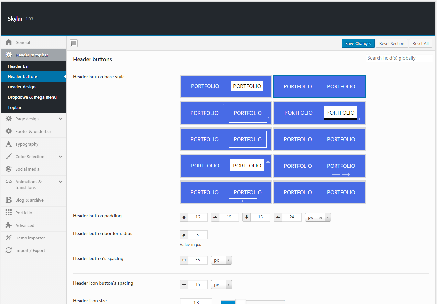Image resolution: width=437 pixels, height=304 pixels.
Task: Select the thin outlined border button style
Action: coord(319,86)
